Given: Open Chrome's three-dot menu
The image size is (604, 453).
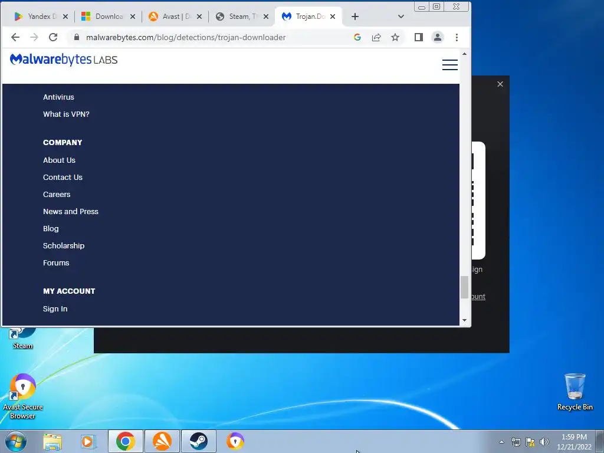Looking at the screenshot, I should click(x=457, y=37).
